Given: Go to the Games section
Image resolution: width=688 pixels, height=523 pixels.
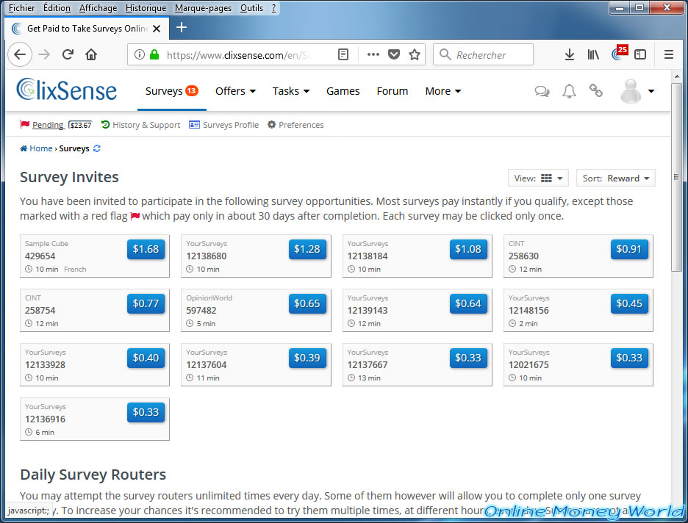Looking at the screenshot, I should [343, 91].
